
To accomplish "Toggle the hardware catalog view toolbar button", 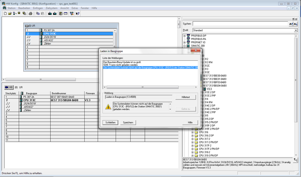I will pos(61,13).
